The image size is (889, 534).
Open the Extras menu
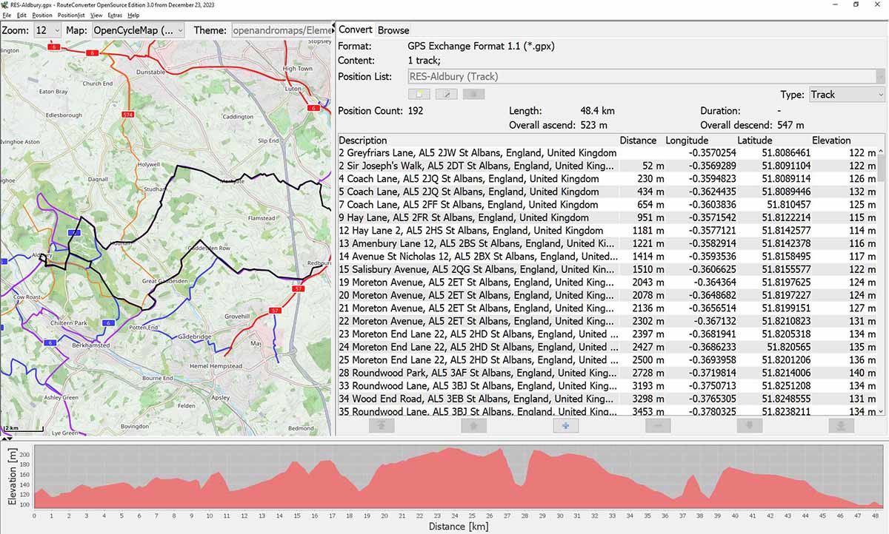click(115, 15)
